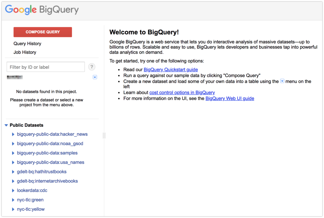Expand the nyc-tlc:green arrow
Image resolution: width=324 pixels, height=218 pixels.
pyautogui.click(x=13, y=200)
